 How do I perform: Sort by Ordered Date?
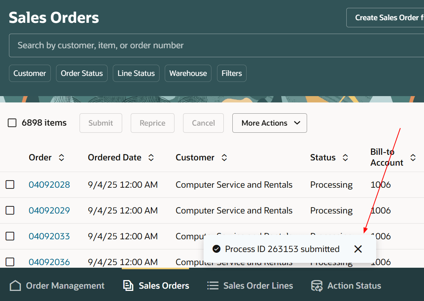[151, 157]
